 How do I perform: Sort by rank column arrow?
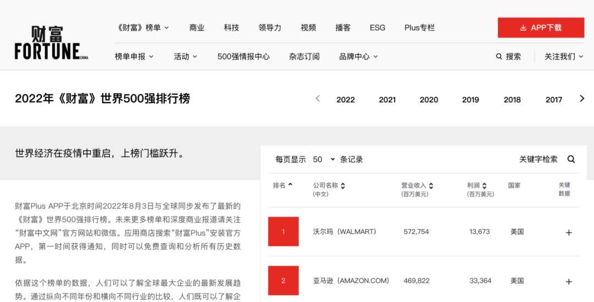click(x=290, y=185)
